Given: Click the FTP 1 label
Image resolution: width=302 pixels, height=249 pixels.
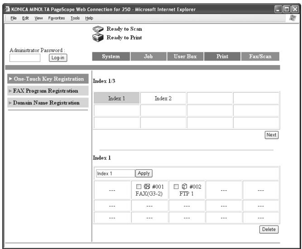Looking at the screenshot, I should click(186, 193).
